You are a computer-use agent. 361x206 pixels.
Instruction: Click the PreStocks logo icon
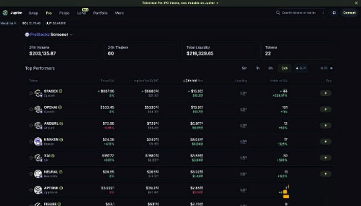[x=27, y=34]
